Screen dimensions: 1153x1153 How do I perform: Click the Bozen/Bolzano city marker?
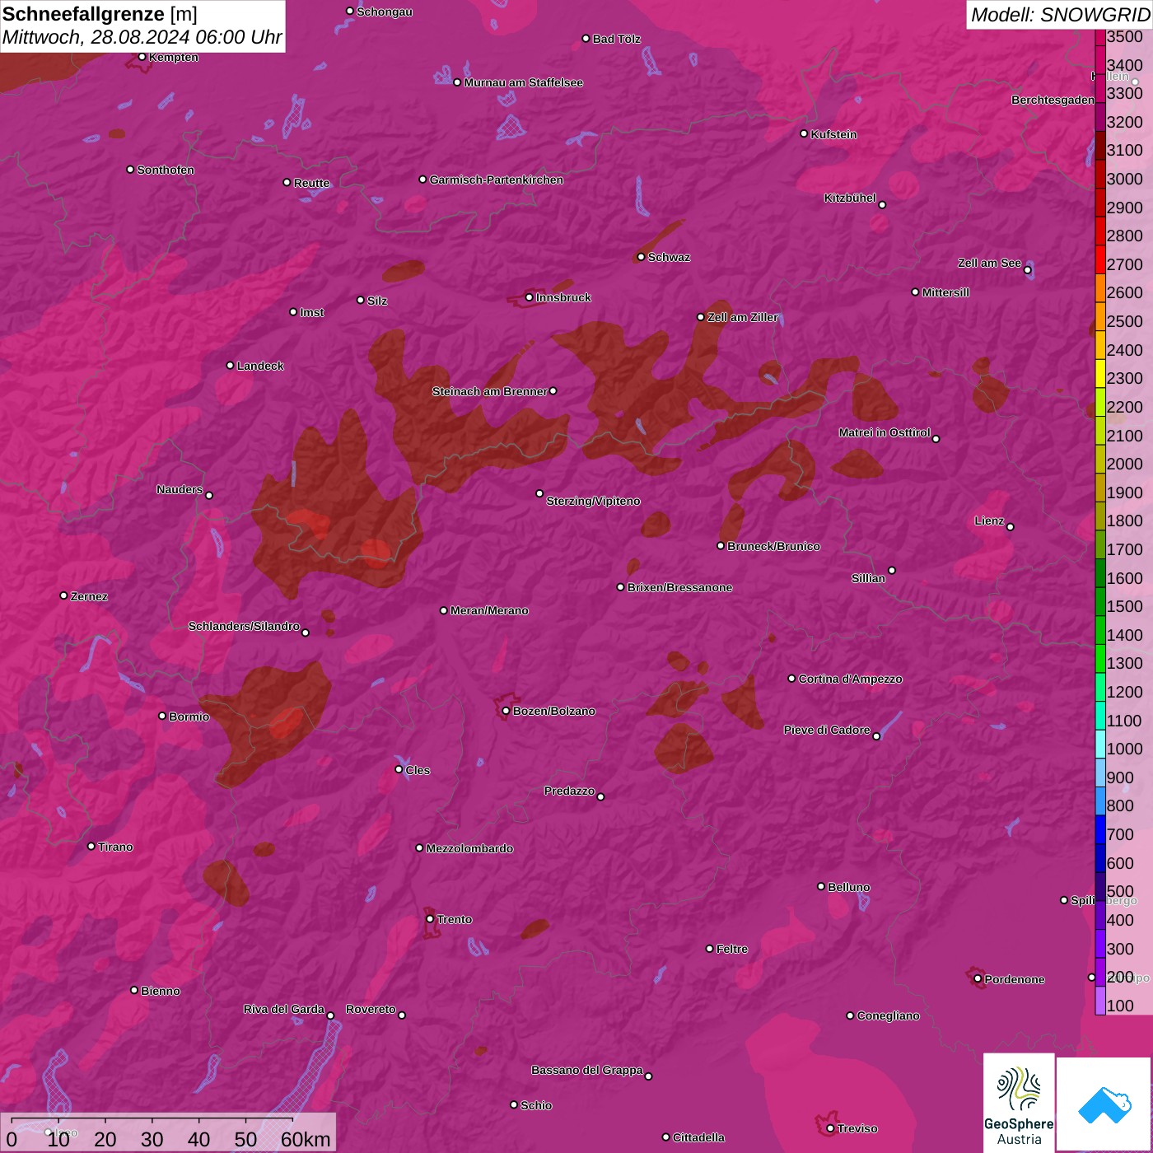[x=506, y=711]
